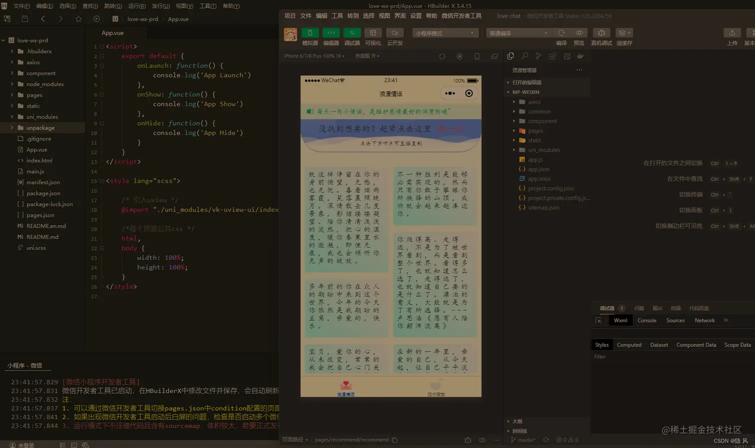The height and width of the screenshot is (448, 755).
Task: Open the 清缓存 clear cache dropdown
Action: [624, 33]
